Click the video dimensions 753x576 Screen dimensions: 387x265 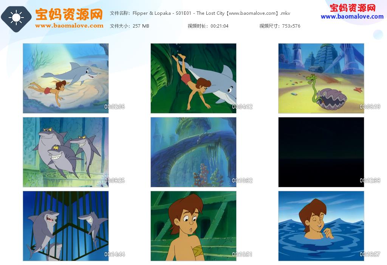(291, 26)
